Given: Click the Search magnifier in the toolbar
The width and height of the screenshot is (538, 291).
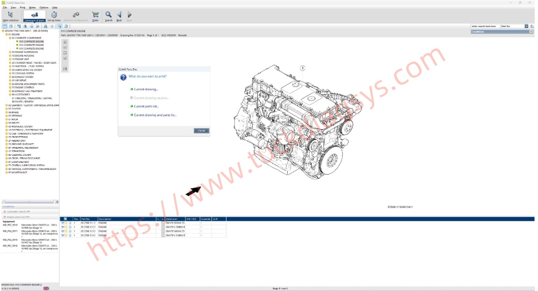Looking at the screenshot, I should tap(109, 16).
